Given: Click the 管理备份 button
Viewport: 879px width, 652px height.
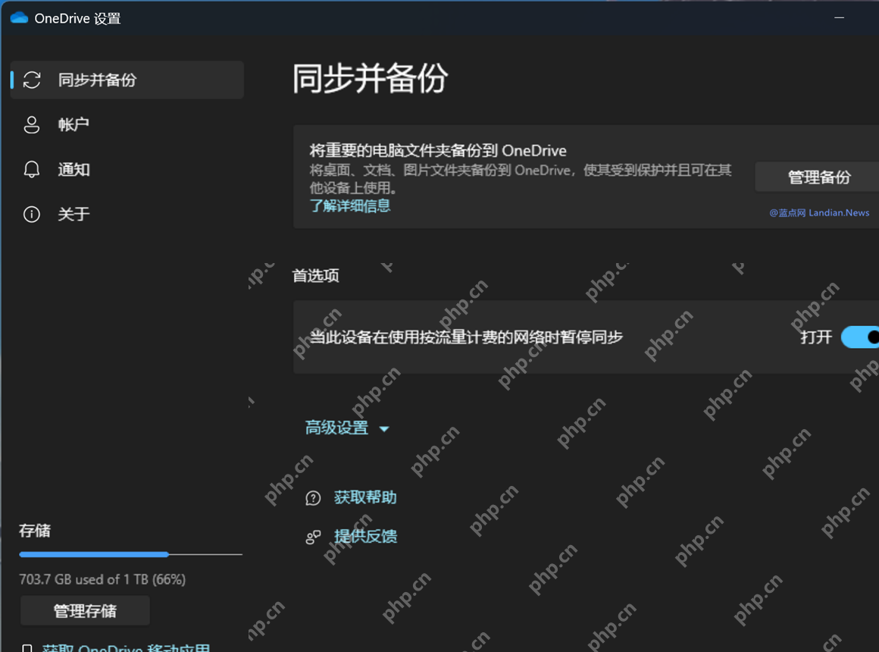Looking at the screenshot, I should [818, 177].
